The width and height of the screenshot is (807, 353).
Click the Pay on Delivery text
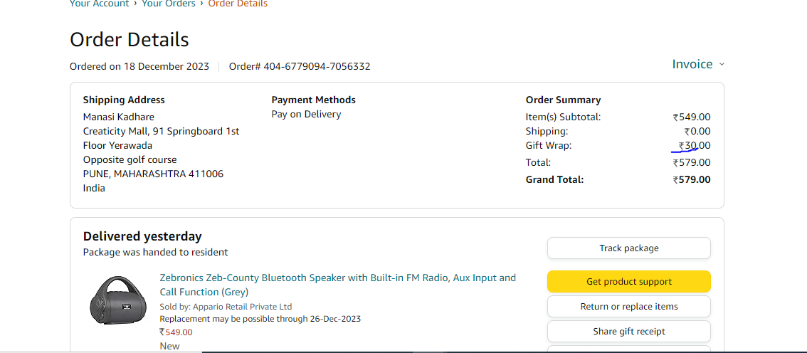coord(306,115)
